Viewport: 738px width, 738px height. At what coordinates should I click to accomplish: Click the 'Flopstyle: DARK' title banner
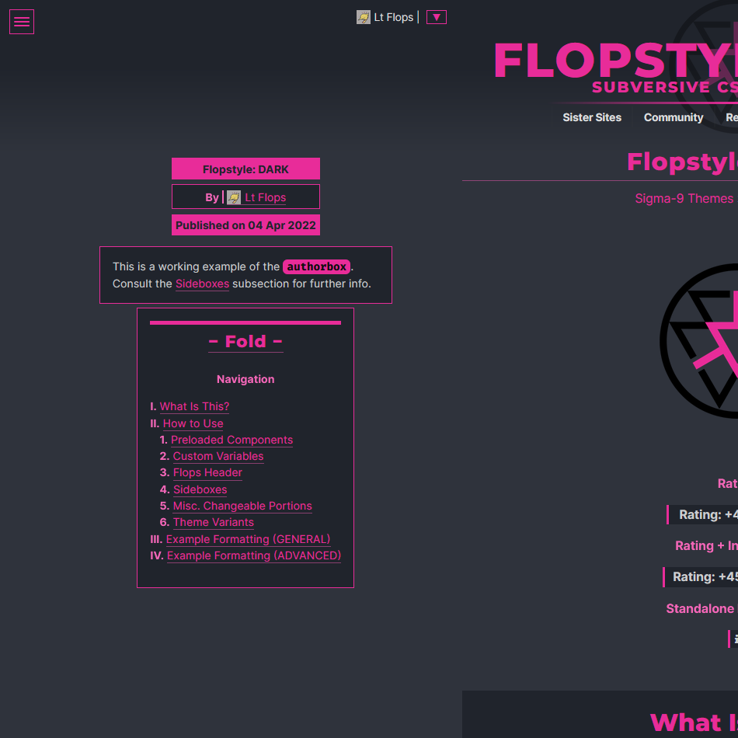pyautogui.click(x=245, y=169)
